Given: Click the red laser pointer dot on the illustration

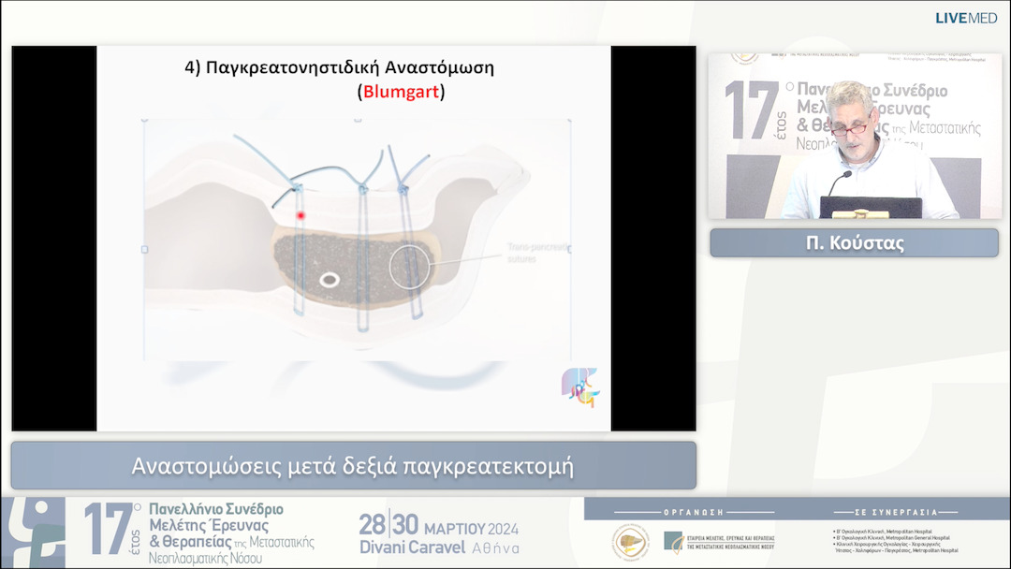Looking at the screenshot, I should tap(300, 215).
